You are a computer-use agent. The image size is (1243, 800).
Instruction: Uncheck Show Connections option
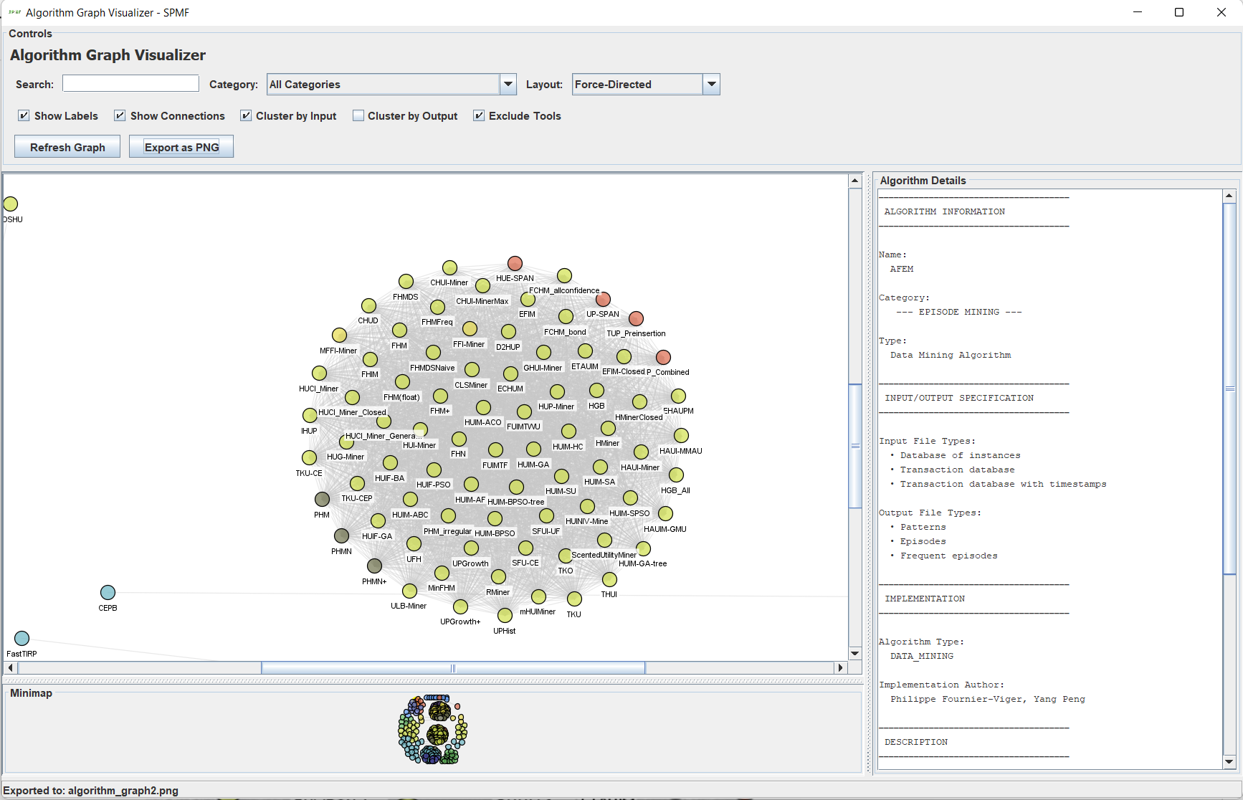tap(120, 116)
